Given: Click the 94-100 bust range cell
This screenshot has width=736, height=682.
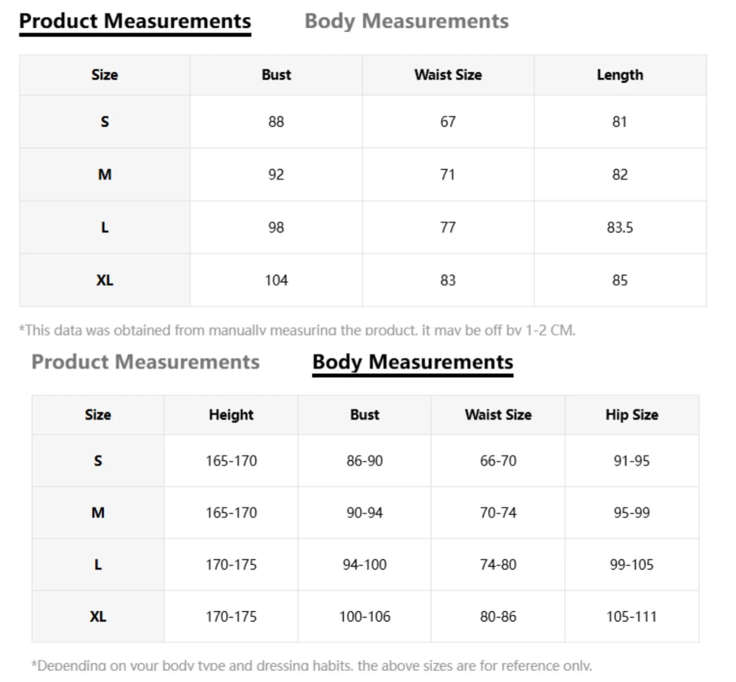Looking at the screenshot, I should [x=365, y=565].
